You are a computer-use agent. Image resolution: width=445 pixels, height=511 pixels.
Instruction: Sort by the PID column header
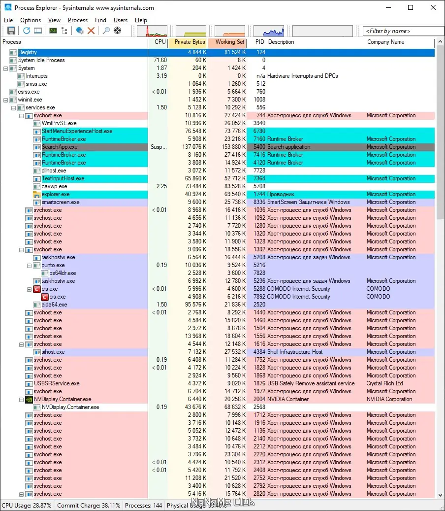pyautogui.click(x=256, y=42)
